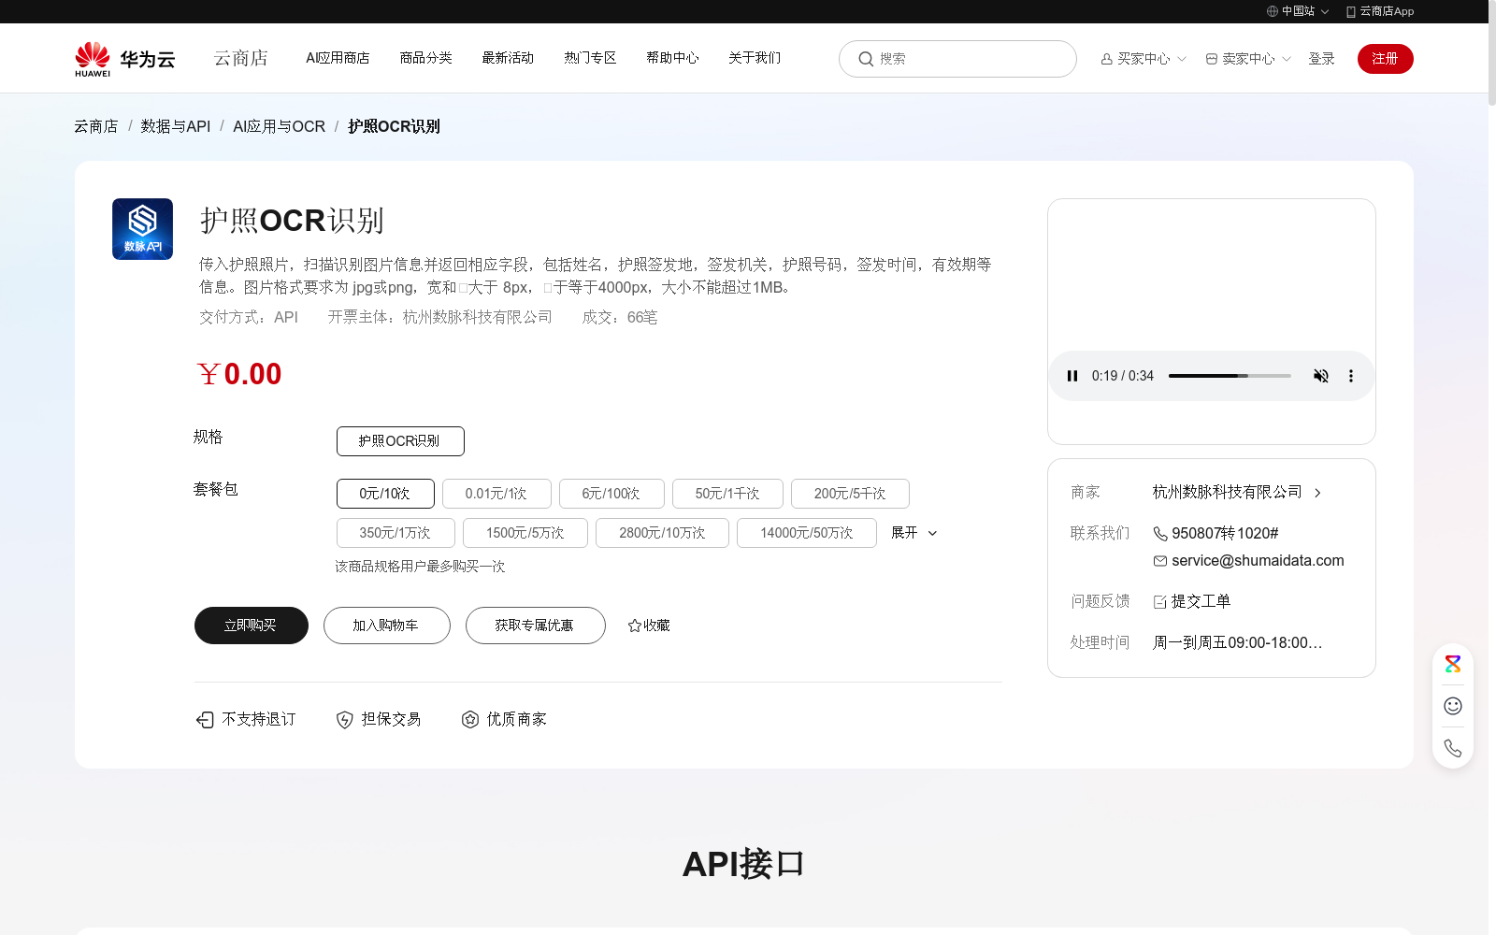Go to 数据与API breadcrumb
This screenshot has width=1496, height=935.
pyautogui.click(x=175, y=126)
